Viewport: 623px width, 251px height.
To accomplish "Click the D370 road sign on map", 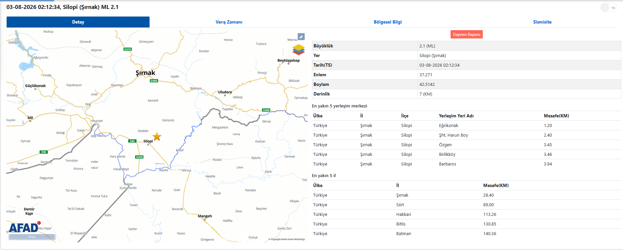I will [128, 49].
